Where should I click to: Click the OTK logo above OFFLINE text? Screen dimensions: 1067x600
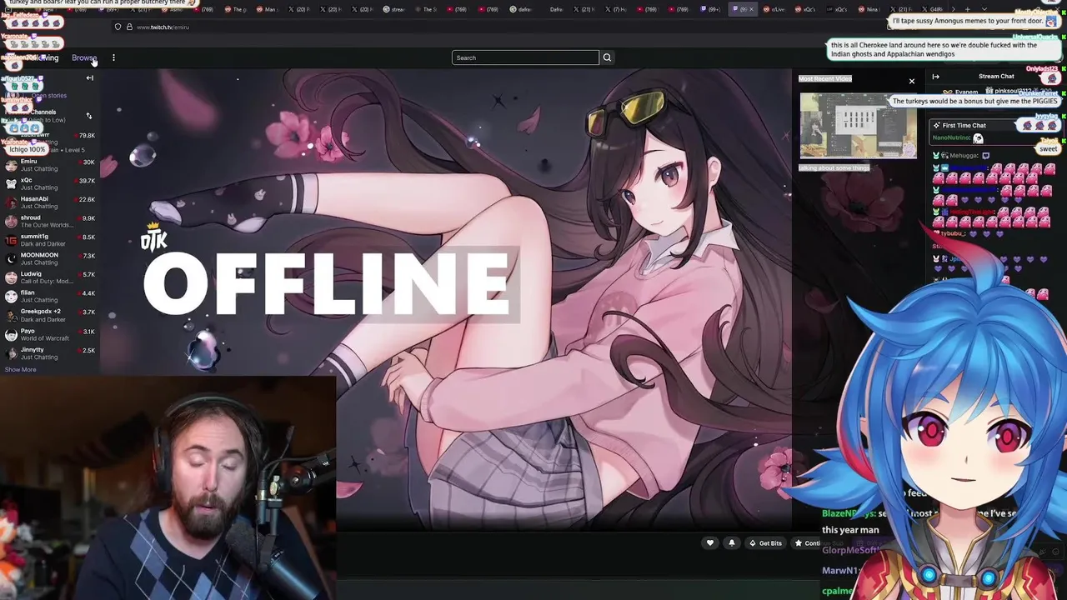tap(153, 237)
